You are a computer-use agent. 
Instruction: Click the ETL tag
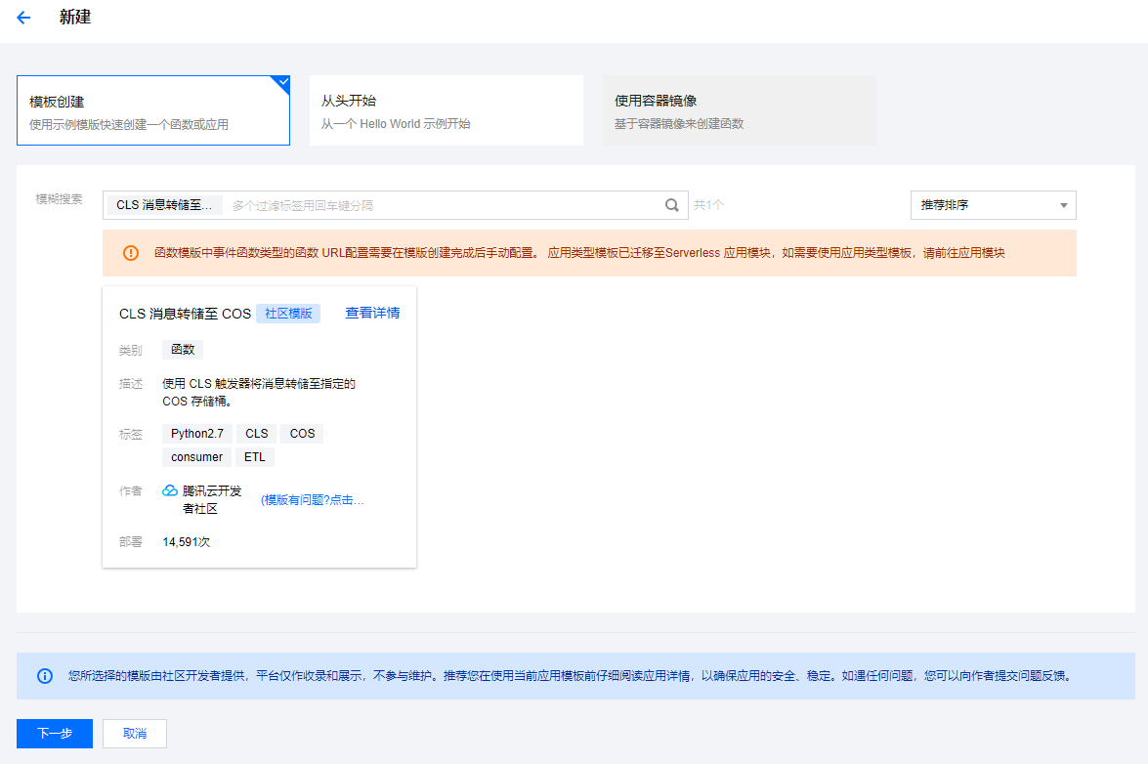[255, 457]
